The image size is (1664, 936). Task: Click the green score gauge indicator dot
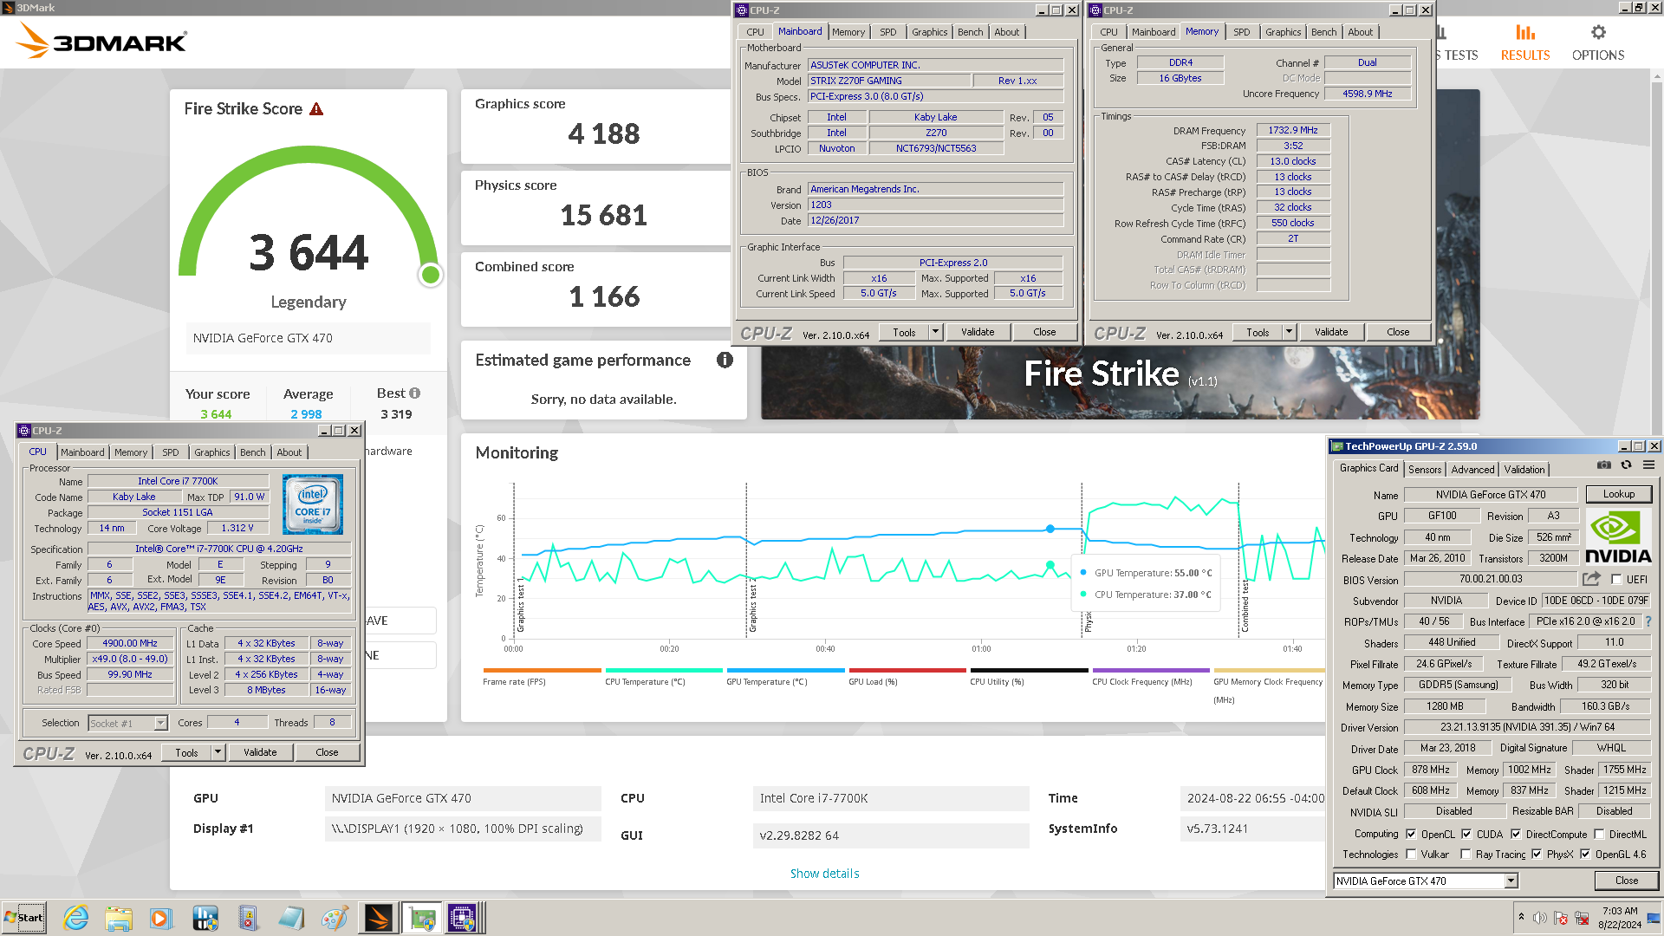click(x=430, y=275)
